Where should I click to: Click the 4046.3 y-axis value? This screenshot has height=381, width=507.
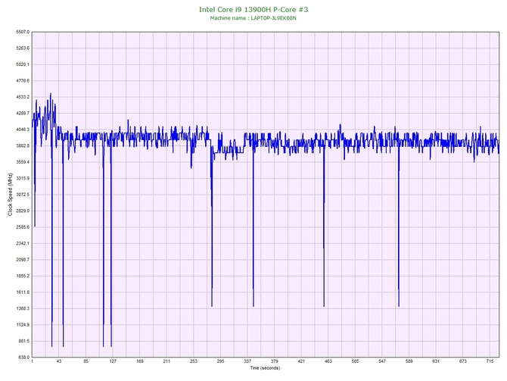(23, 130)
